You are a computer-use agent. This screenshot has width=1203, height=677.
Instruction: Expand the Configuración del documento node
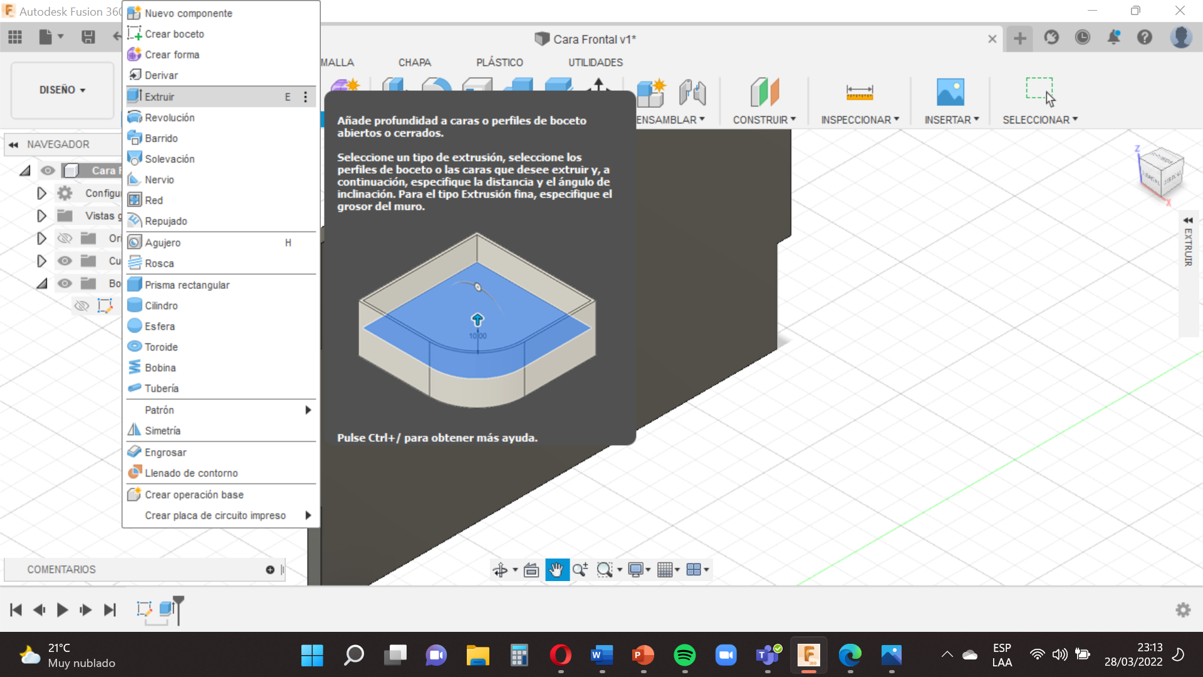(41, 193)
